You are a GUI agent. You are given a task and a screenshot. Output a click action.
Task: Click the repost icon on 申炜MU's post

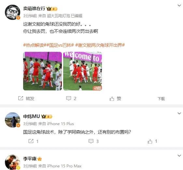pyautogui.click(x=31, y=141)
